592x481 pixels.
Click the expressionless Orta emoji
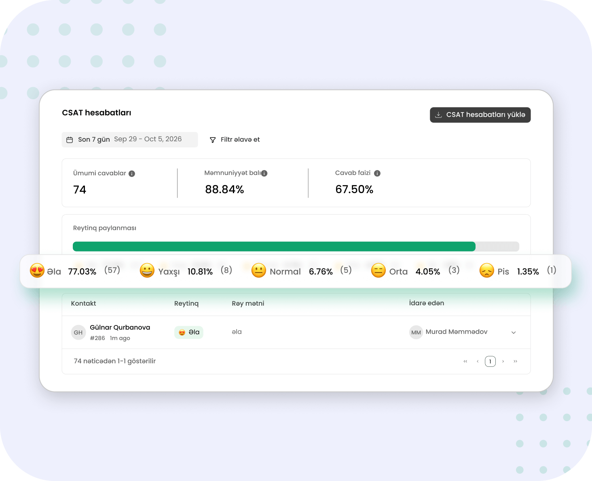(x=378, y=270)
